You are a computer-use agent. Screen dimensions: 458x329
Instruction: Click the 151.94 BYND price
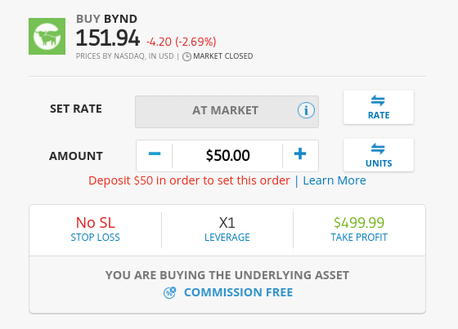(x=108, y=38)
